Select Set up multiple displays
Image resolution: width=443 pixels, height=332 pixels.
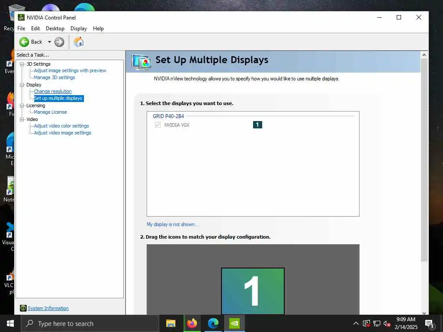coord(58,98)
